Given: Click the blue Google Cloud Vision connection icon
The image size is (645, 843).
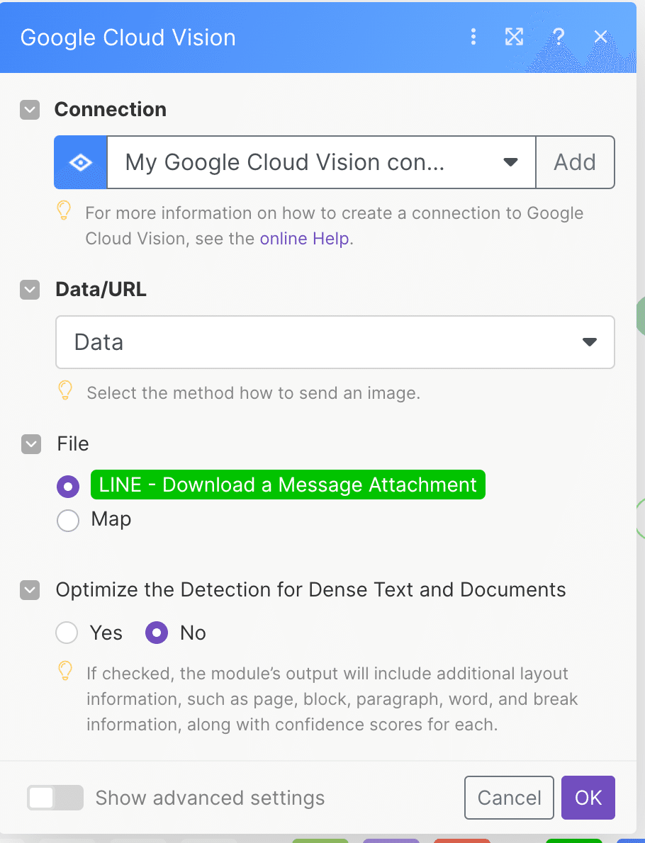Looking at the screenshot, I should 81,162.
